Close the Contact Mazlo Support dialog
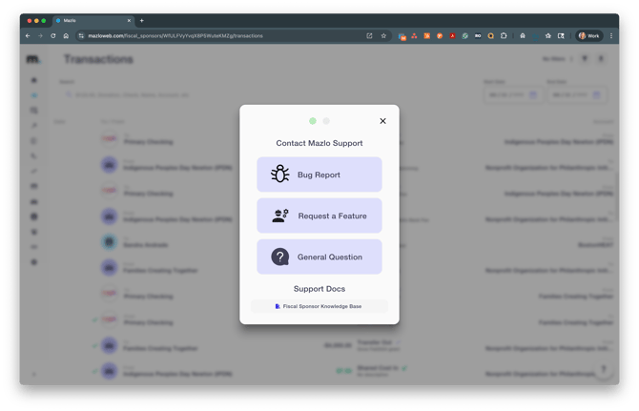 pyautogui.click(x=382, y=121)
